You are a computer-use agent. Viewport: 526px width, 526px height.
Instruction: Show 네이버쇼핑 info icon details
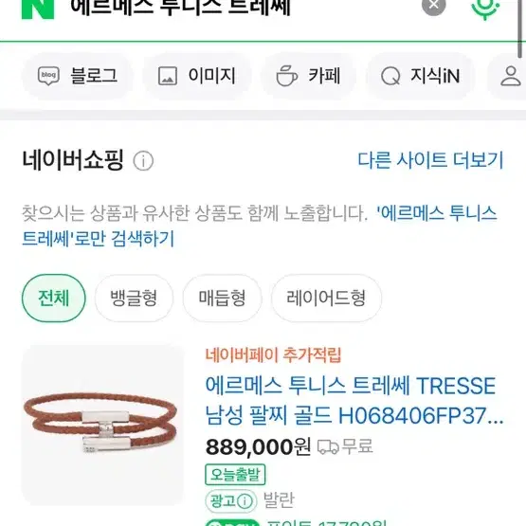[143, 161]
